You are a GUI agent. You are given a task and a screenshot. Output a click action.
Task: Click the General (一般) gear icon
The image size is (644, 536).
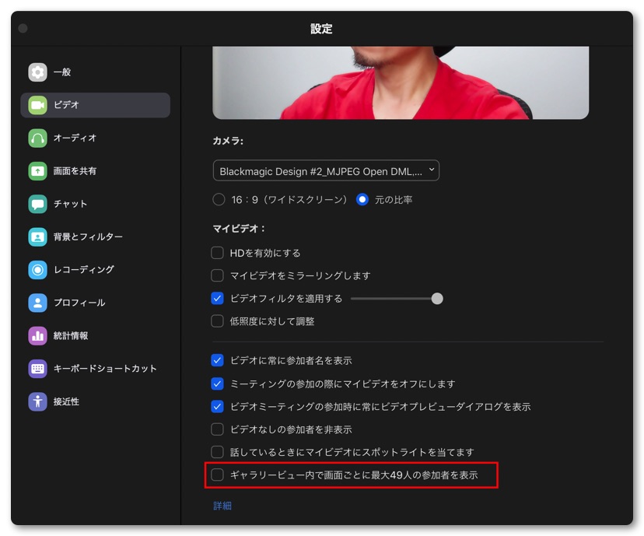[37, 72]
